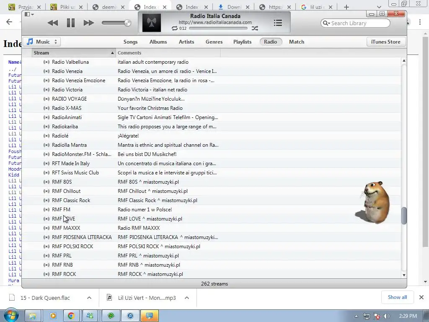Image resolution: width=429 pixels, height=322 pixels.
Task: Select the Radio Valbelluna stream
Action: [211, 62]
